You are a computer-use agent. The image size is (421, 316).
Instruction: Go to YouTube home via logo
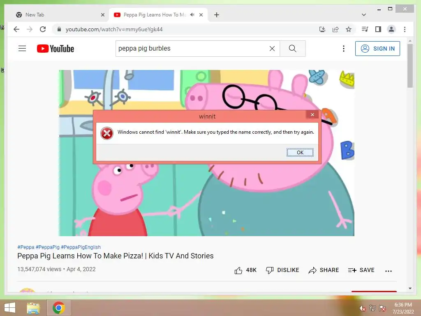pos(56,49)
